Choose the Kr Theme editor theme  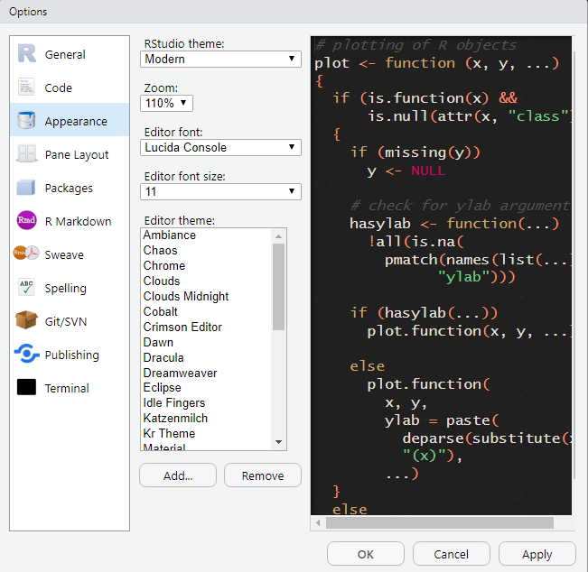[x=206, y=434]
